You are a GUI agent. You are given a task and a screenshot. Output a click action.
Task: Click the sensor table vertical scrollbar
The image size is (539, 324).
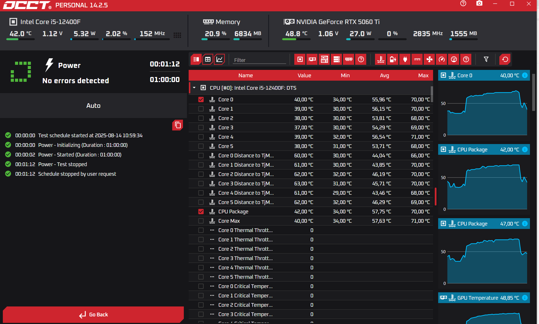[x=432, y=95]
